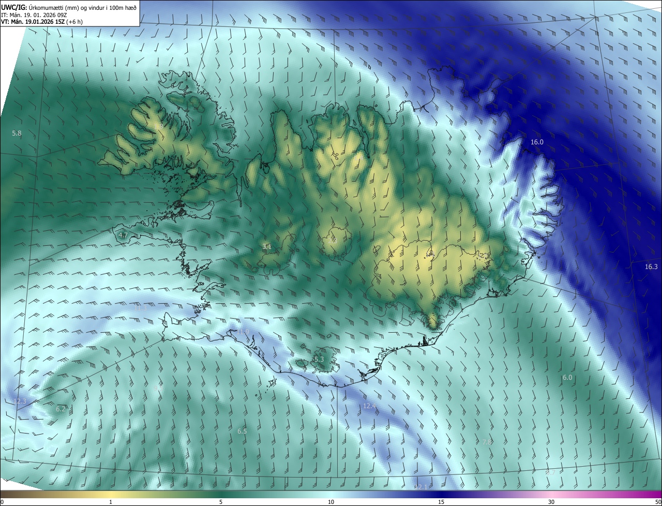Click the 11.3 value label

tap(141, 308)
